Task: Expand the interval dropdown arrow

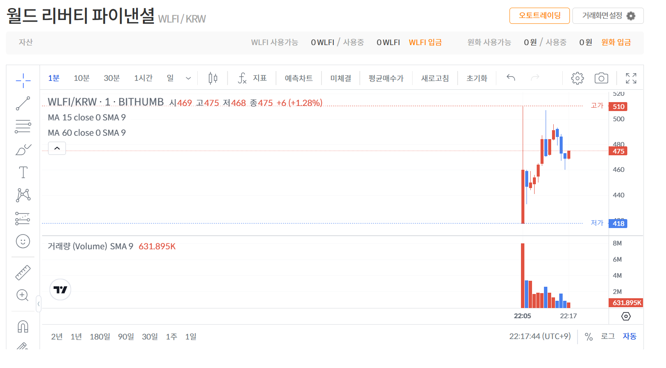Action: 188,78
